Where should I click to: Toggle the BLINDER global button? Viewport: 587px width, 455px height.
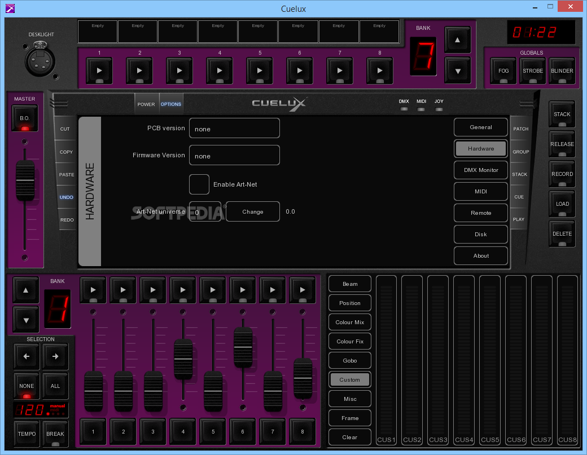click(x=562, y=70)
